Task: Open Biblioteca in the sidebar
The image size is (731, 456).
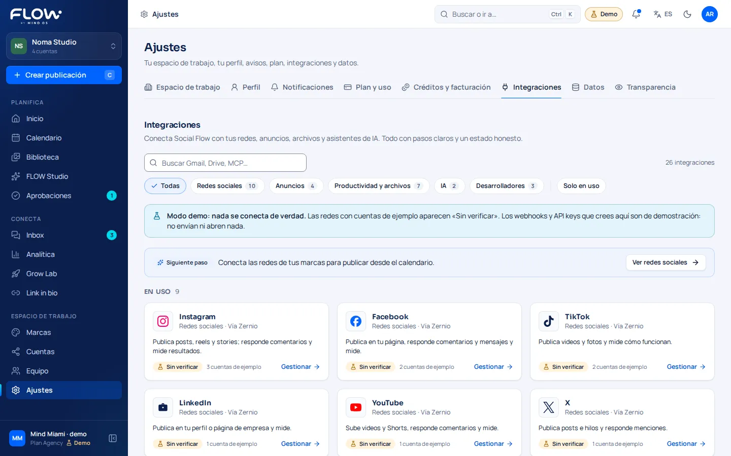Action: (64, 157)
